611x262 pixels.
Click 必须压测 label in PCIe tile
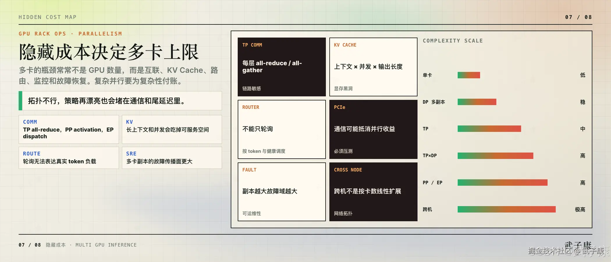(x=343, y=151)
